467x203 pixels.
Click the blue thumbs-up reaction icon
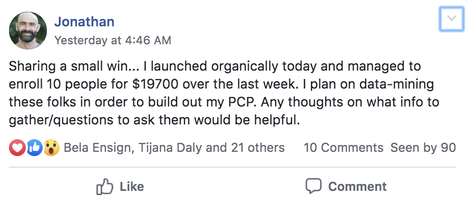click(x=35, y=148)
